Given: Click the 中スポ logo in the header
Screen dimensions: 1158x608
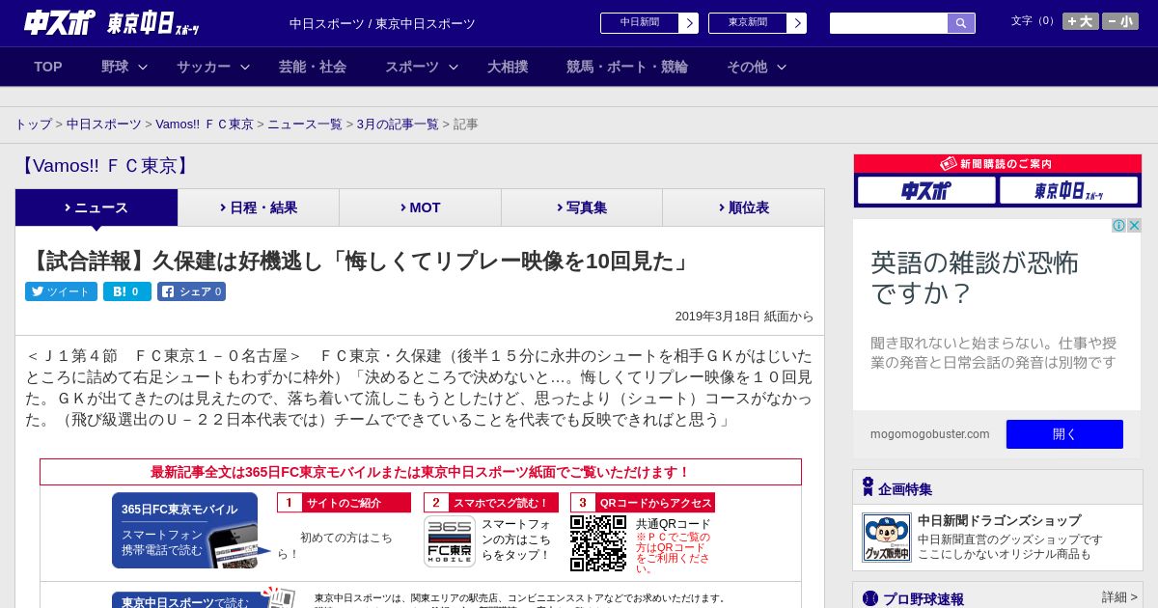Looking at the screenshot, I should 60,22.
